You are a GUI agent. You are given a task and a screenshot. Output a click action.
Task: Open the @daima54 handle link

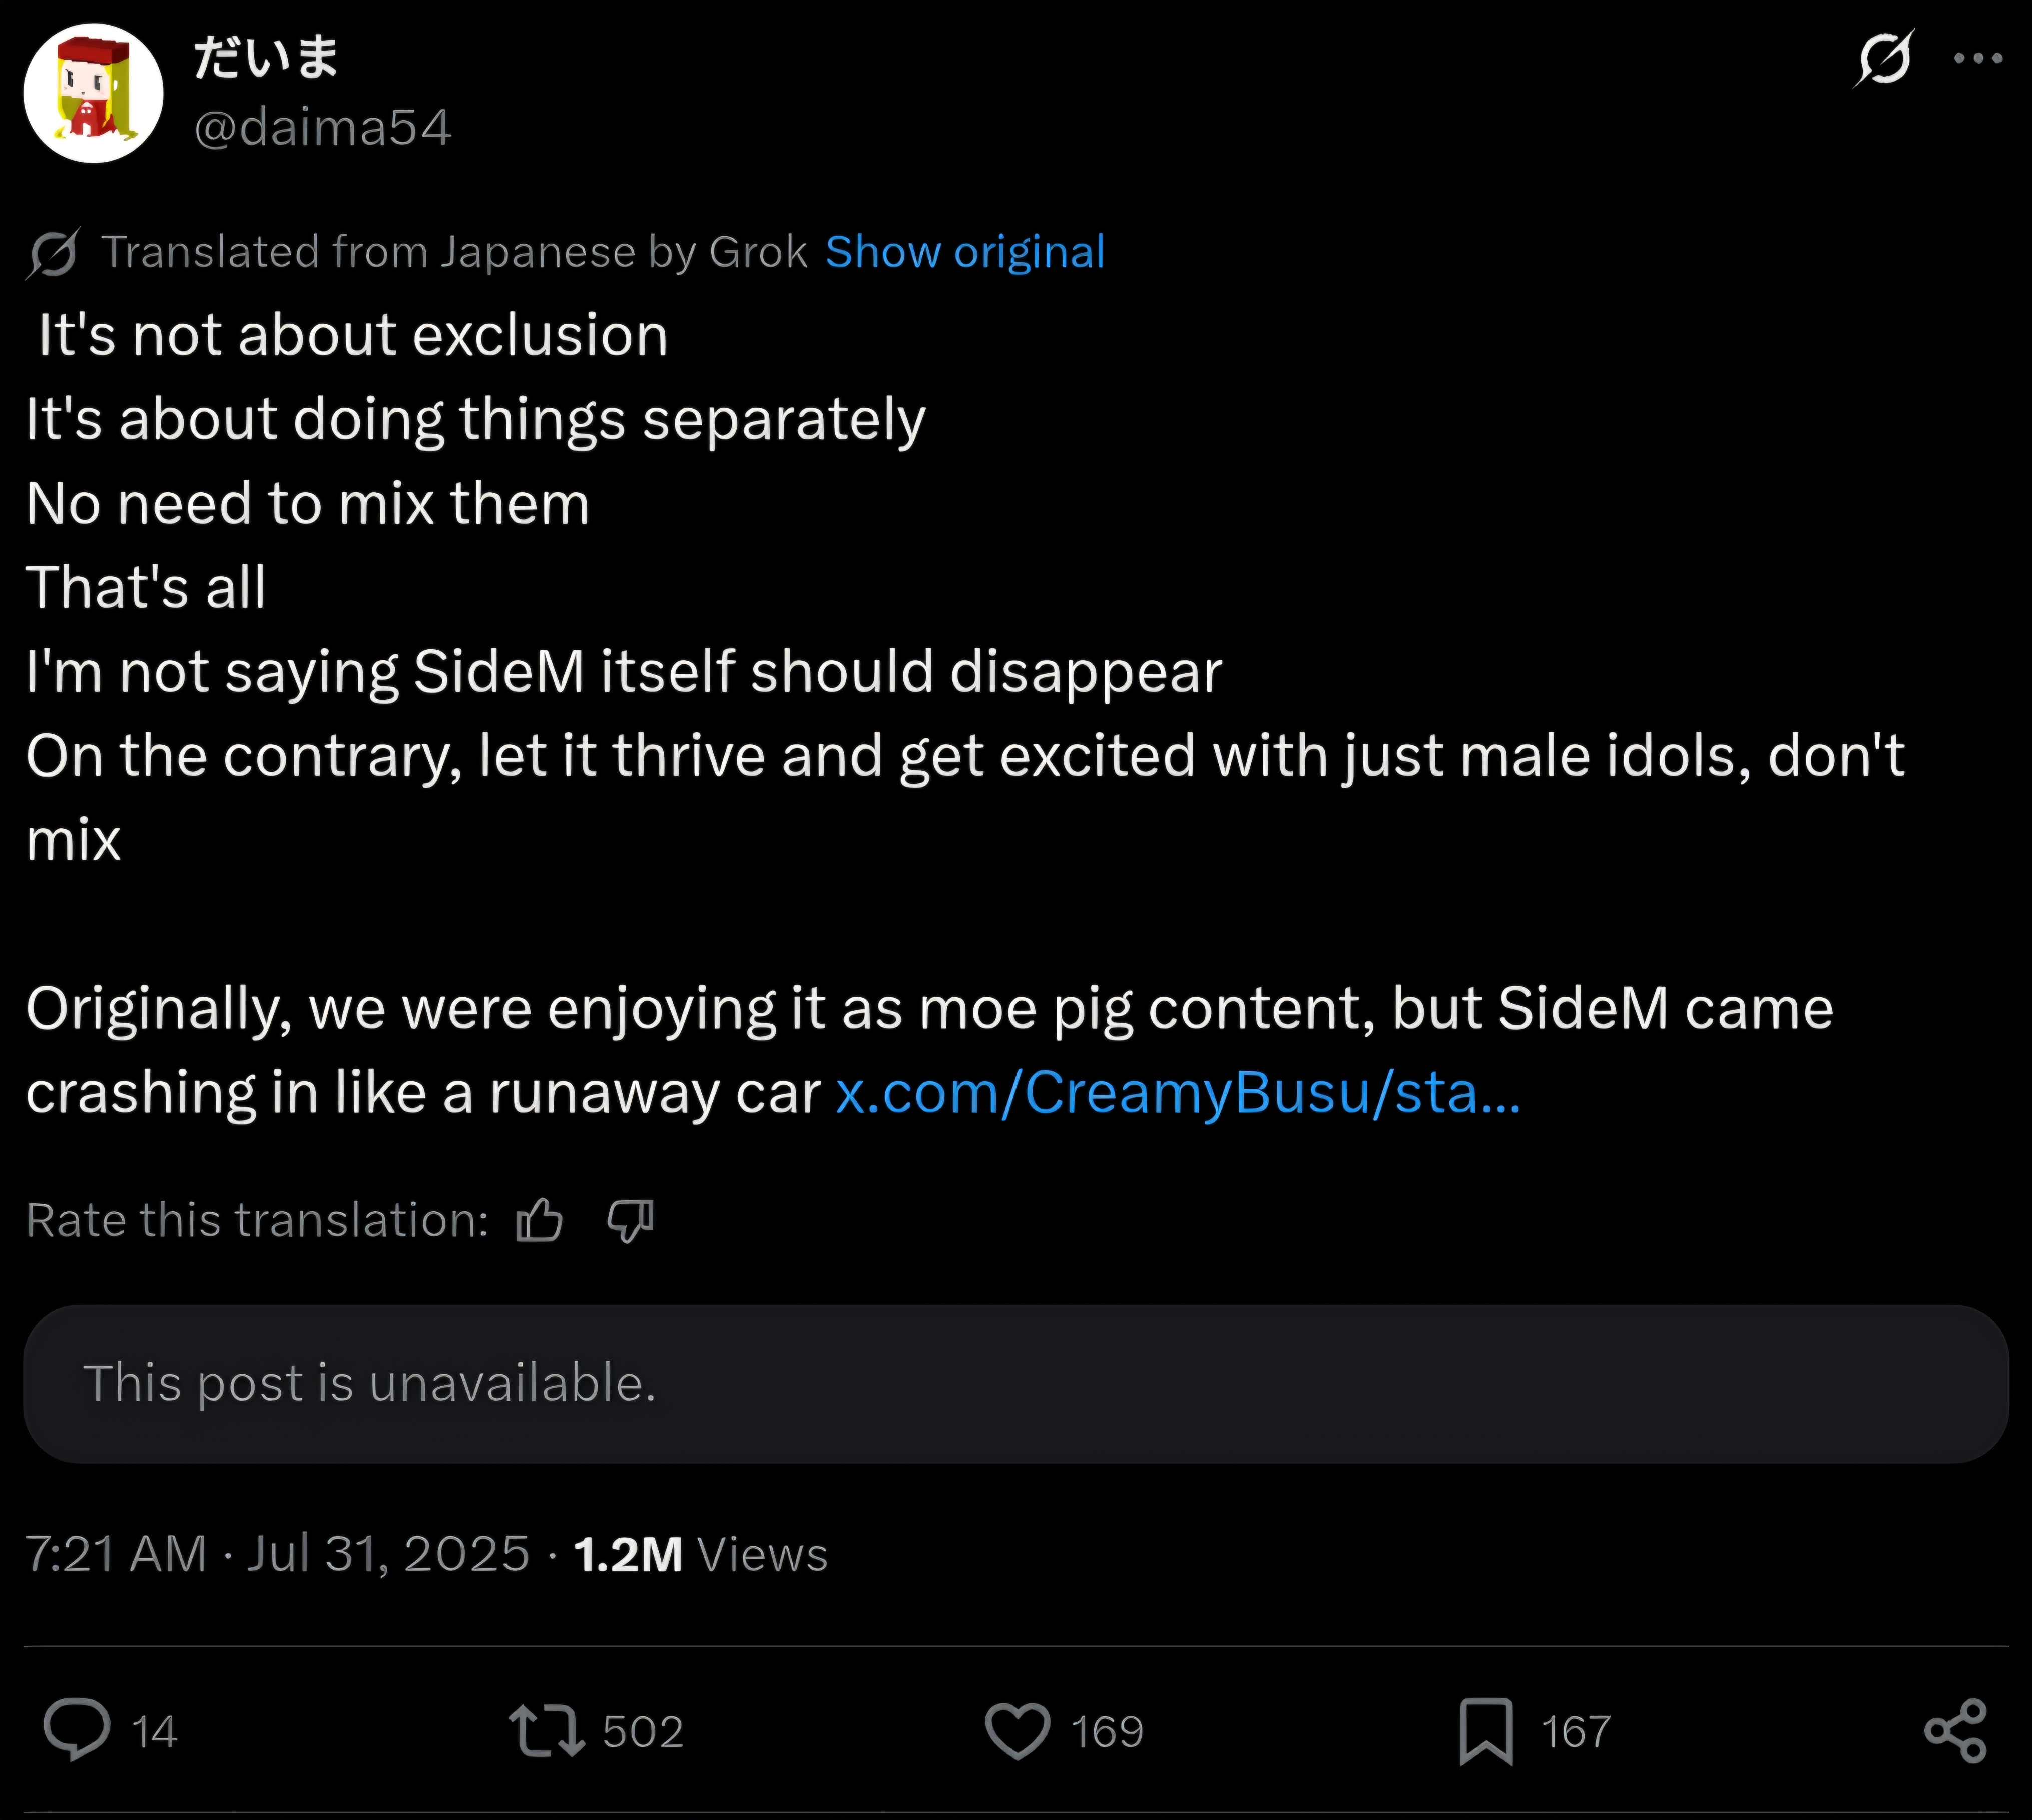click(323, 128)
